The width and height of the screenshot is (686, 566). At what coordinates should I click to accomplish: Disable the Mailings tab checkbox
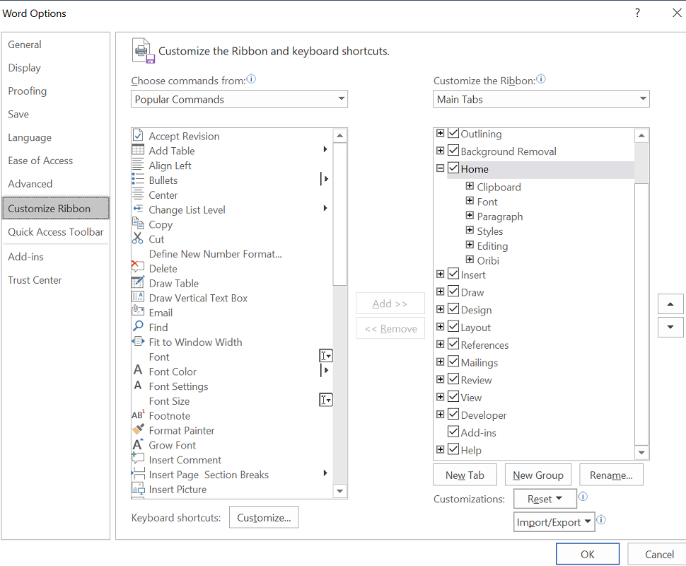click(454, 362)
